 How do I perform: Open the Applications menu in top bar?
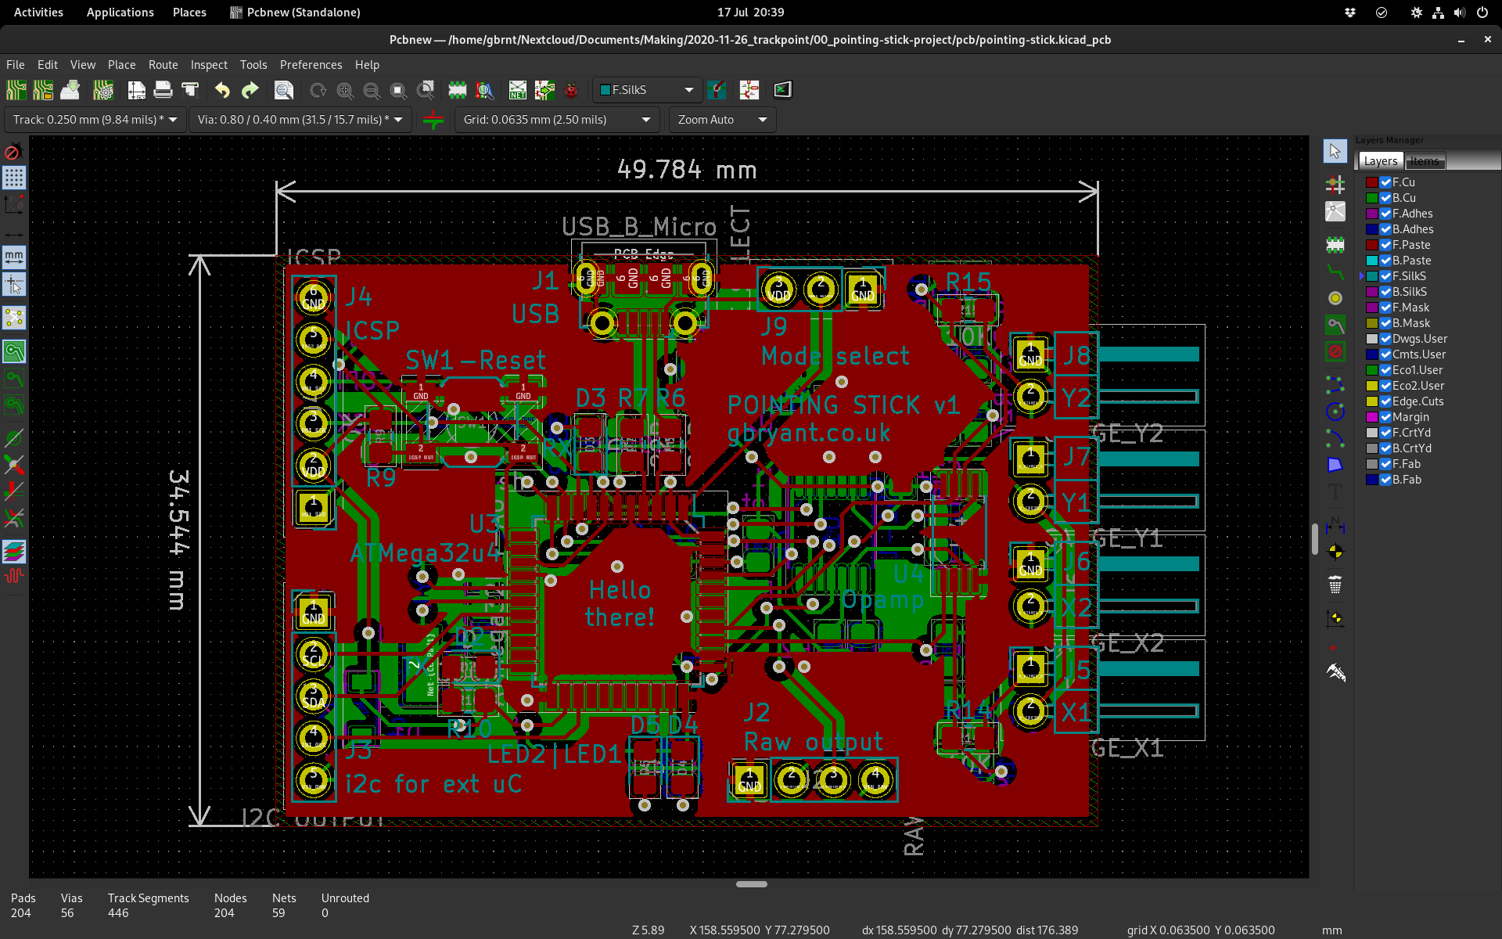point(120,13)
